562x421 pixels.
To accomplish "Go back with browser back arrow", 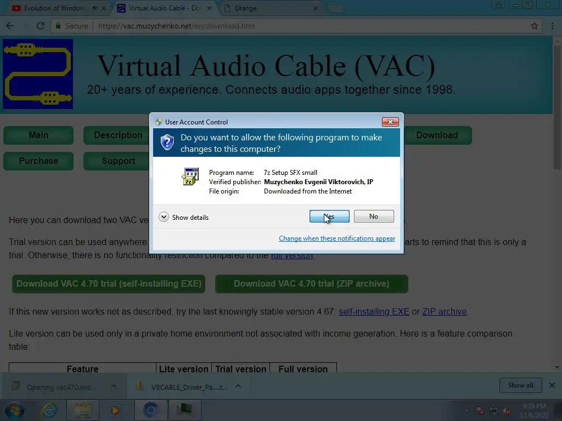I will click(10, 26).
